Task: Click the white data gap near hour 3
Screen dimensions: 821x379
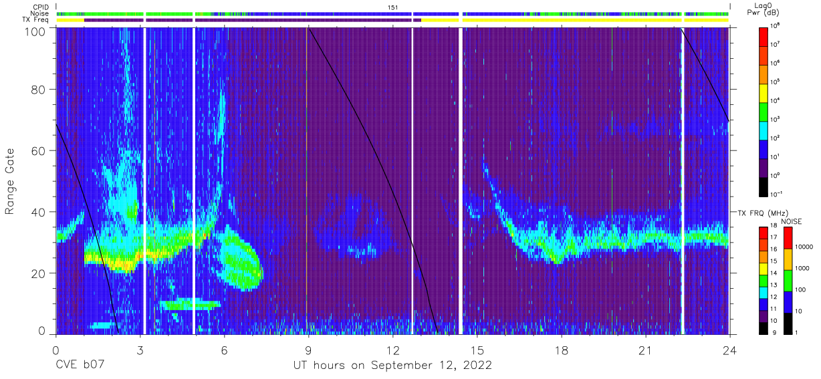Action: click(144, 180)
